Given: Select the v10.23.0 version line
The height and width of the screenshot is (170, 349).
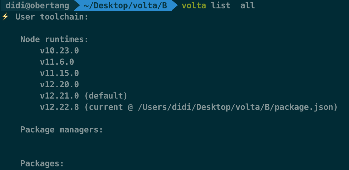Looking at the screenshot, I should [x=59, y=51].
